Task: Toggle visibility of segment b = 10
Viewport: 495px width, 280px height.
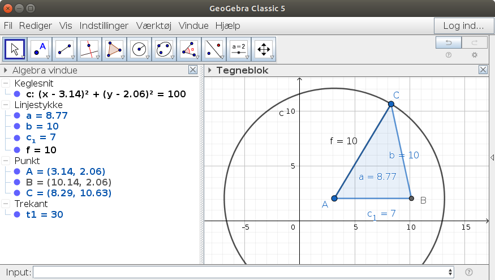Action: (17, 126)
